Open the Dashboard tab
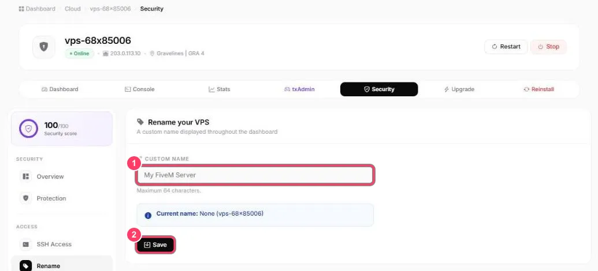Image resolution: width=598 pixels, height=271 pixels. point(60,89)
